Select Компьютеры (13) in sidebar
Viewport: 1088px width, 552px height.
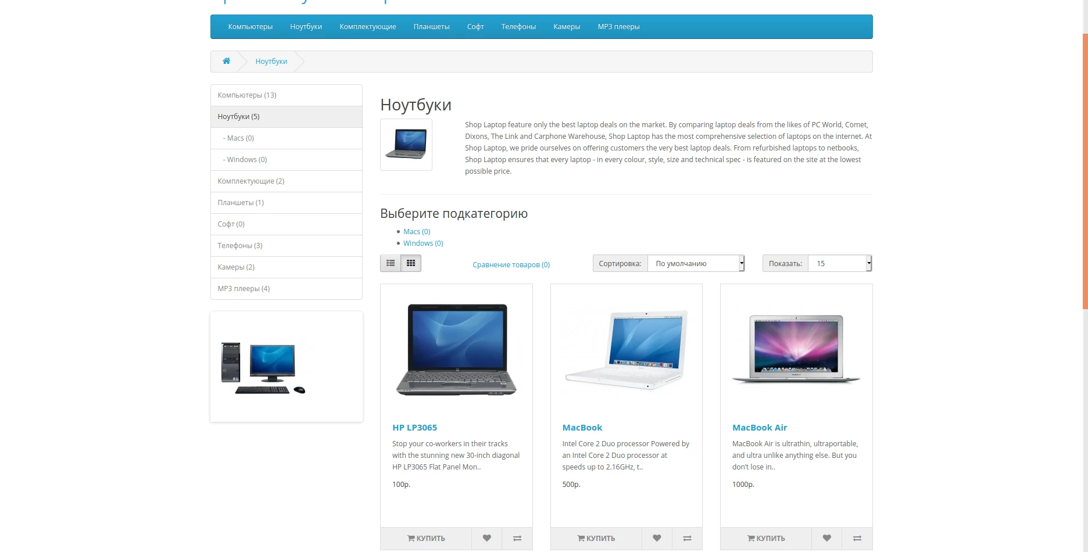click(287, 95)
